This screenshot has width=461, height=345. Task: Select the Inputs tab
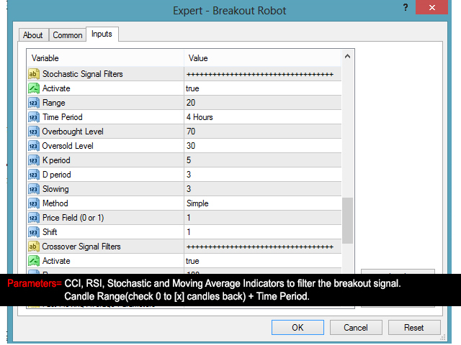(x=102, y=34)
